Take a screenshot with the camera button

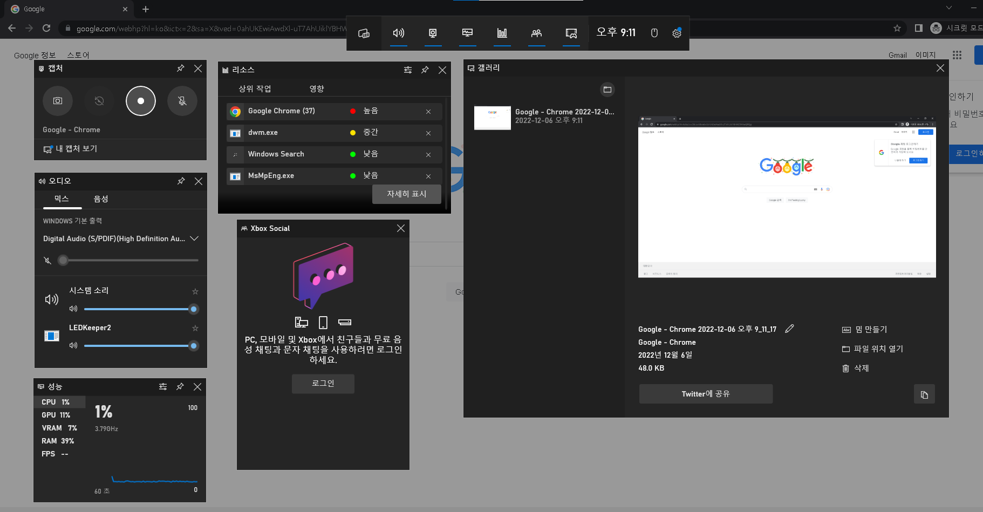click(58, 101)
